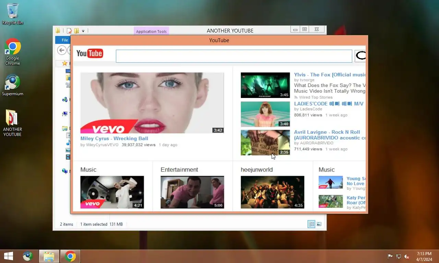Go back in ANOTHER YOUTUBE explorer window
This screenshot has width=439, height=263.
[62, 51]
